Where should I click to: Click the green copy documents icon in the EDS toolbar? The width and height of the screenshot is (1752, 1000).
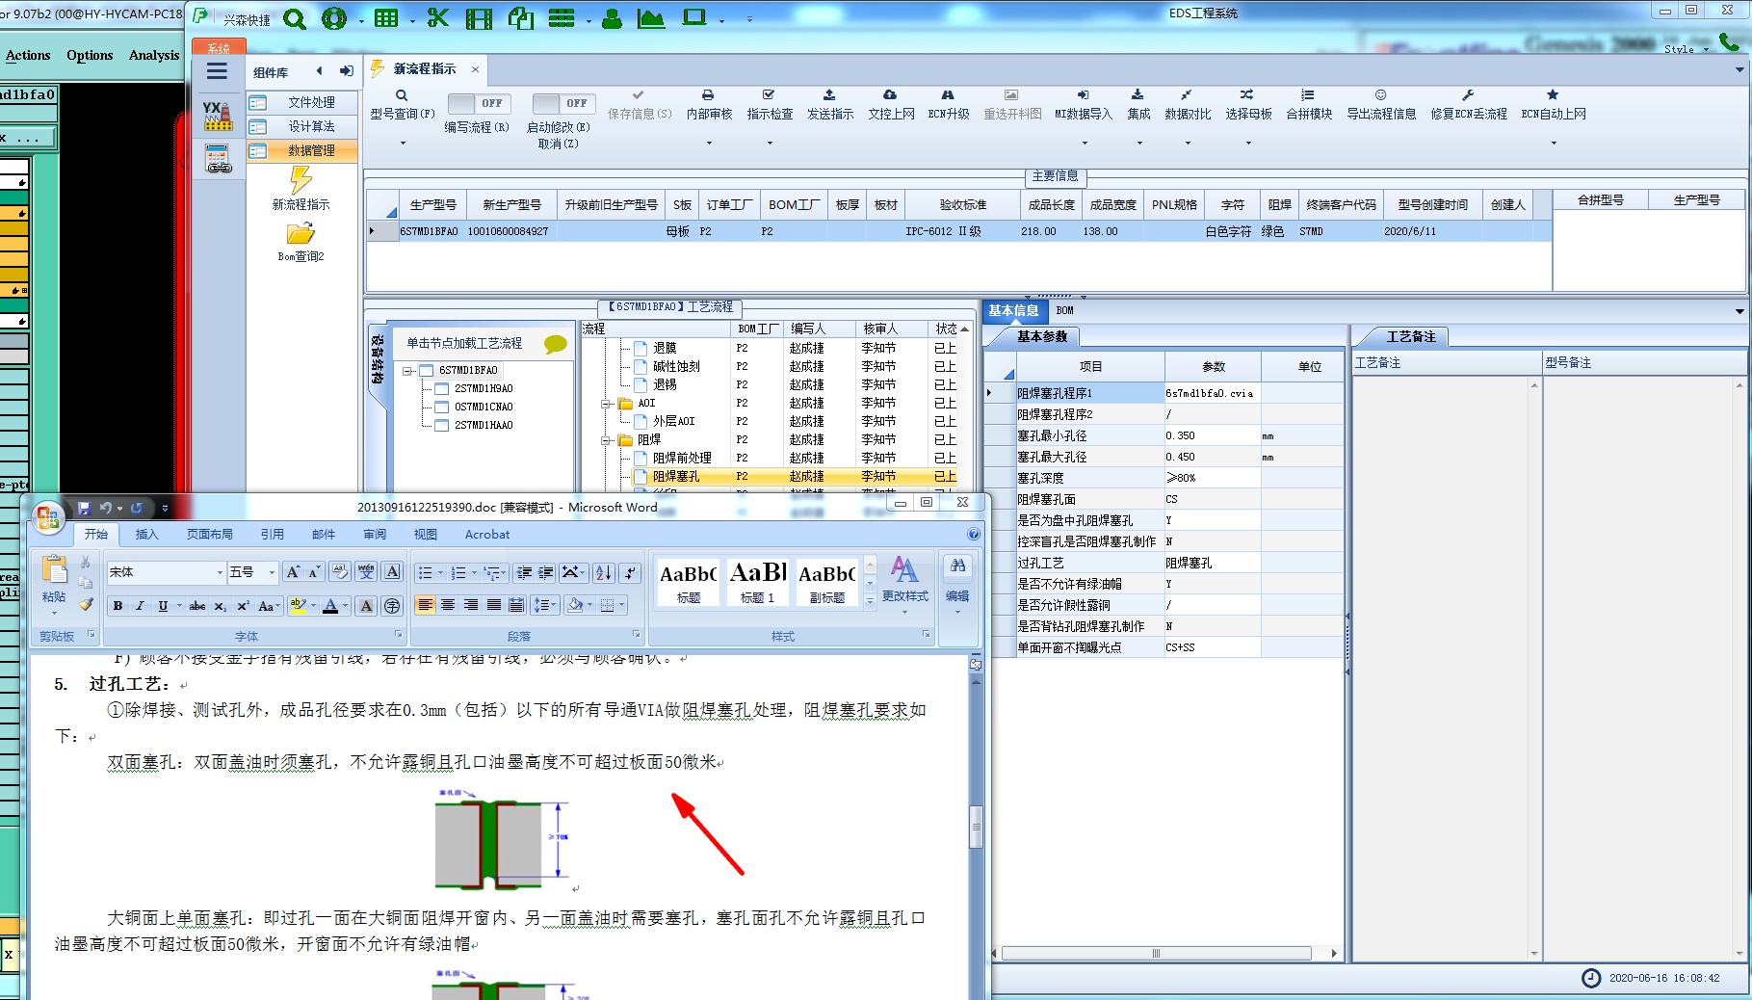(x=521, y=18)
